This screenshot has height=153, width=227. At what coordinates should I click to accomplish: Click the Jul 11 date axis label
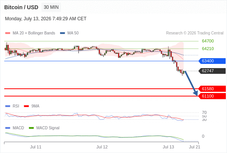(x=36, y=147)
